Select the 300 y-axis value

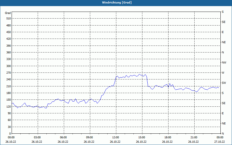tap(9, 66)
